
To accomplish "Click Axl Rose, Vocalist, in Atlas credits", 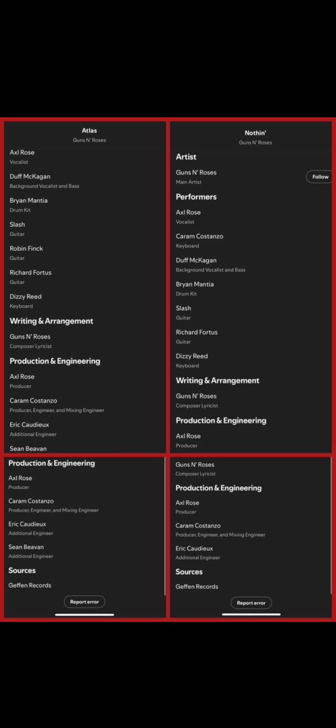I will tap(22, 153).
